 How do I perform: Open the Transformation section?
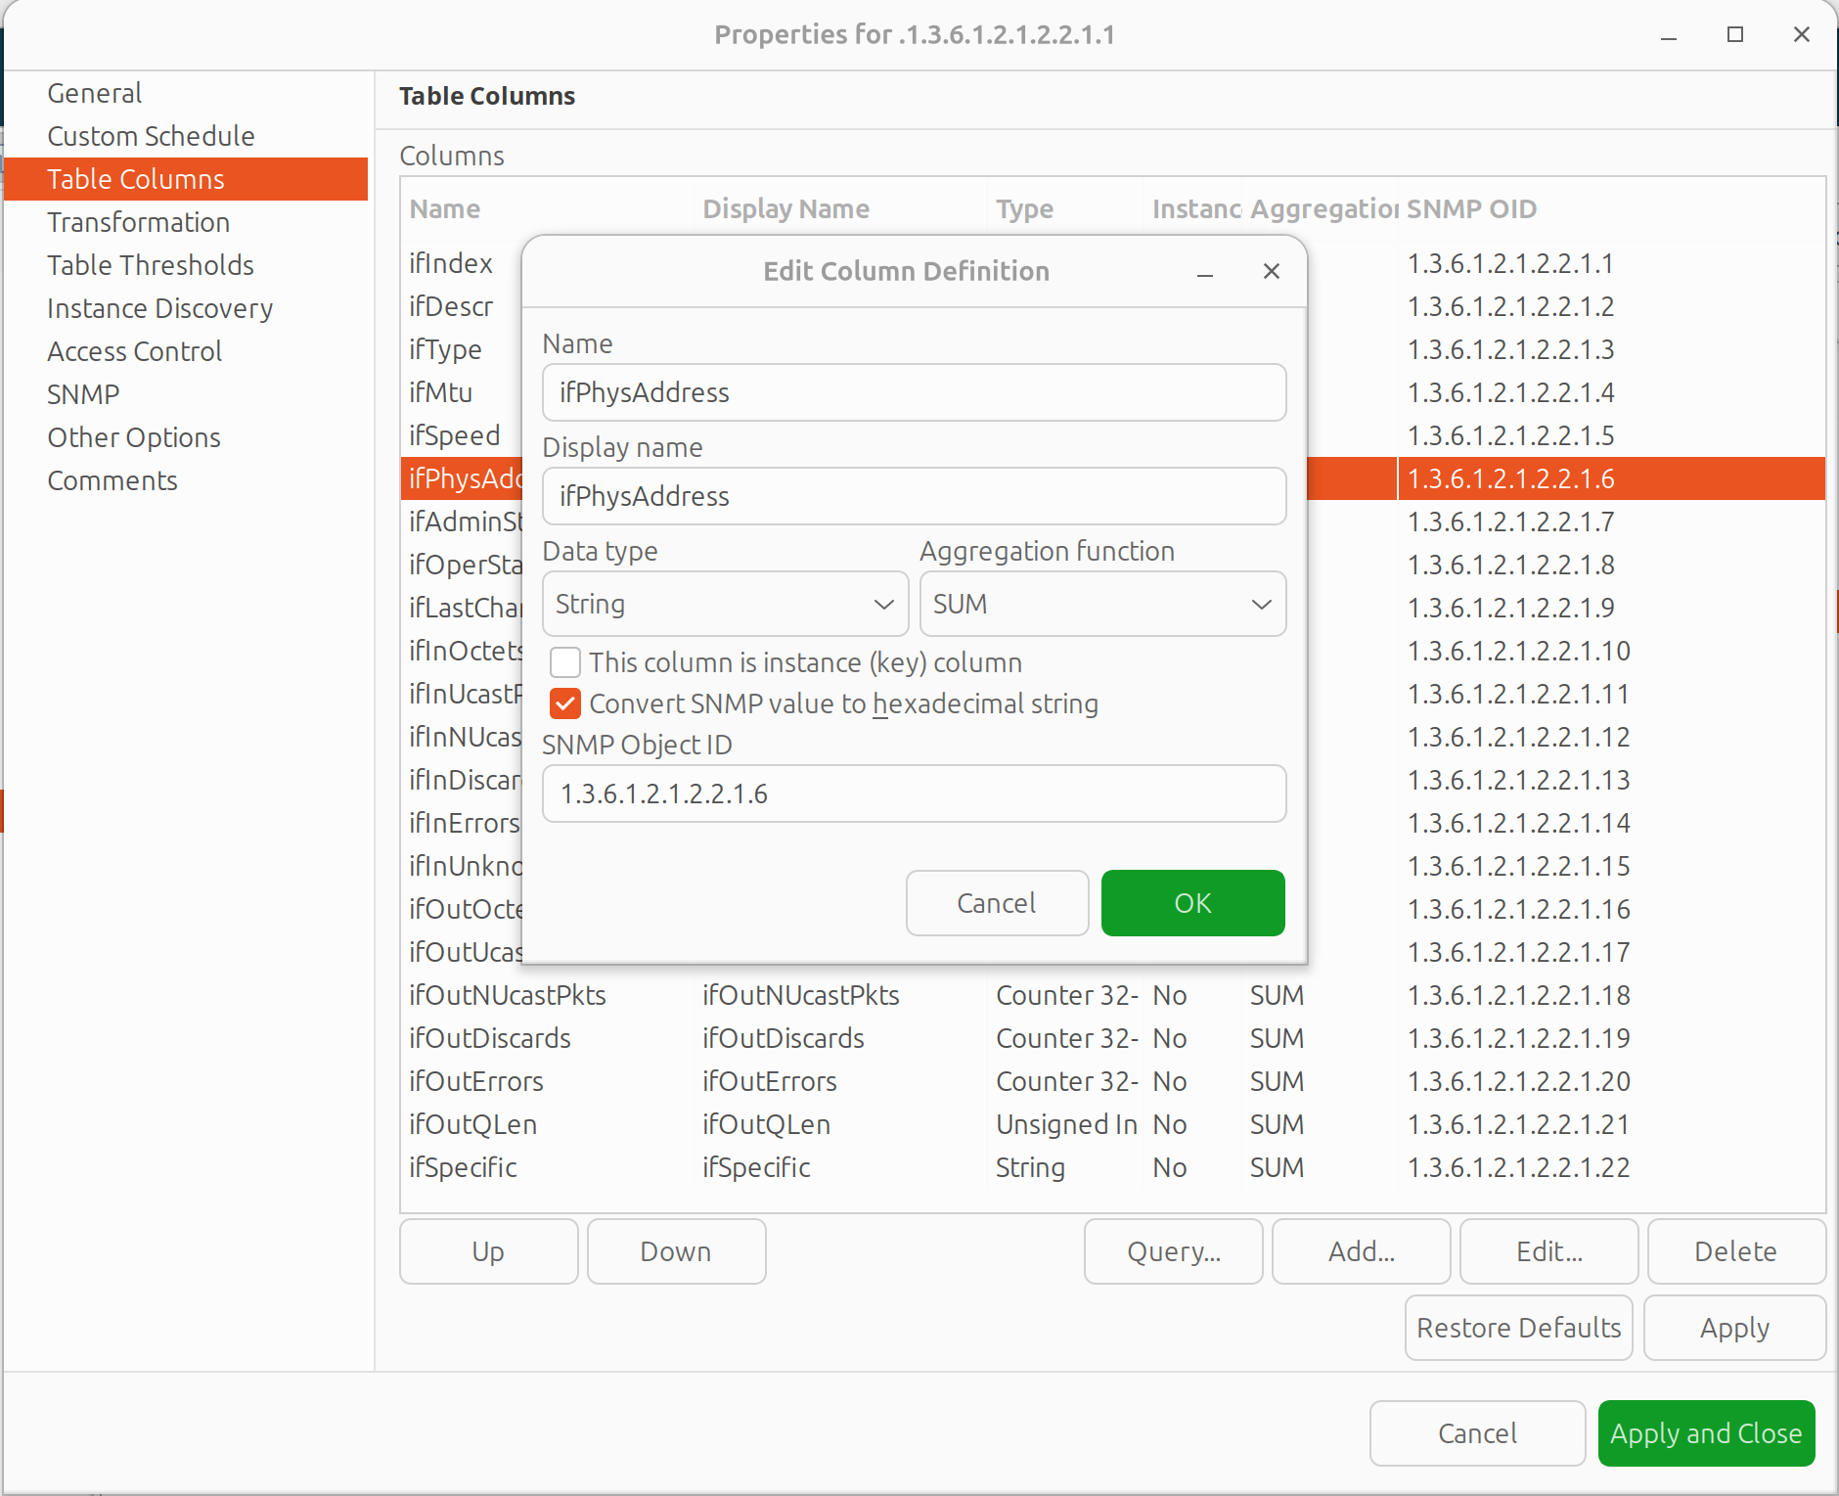pyautogui.click(x=138, y=222)
